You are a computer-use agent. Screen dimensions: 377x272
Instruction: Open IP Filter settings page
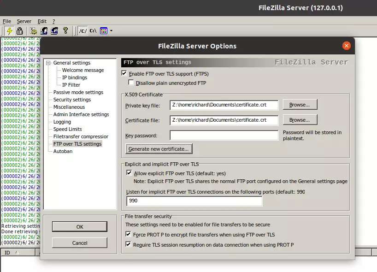click(x=71, y=85)
